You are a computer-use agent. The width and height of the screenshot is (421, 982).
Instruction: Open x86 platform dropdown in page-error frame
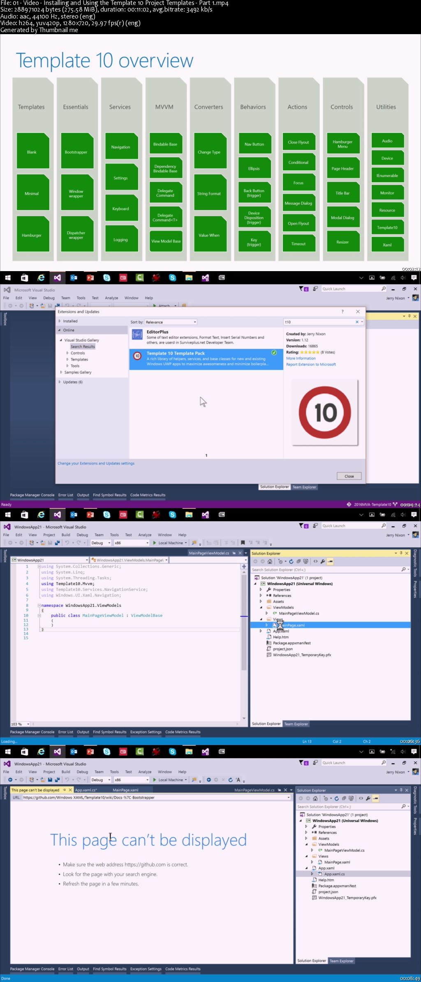point(131,780)
